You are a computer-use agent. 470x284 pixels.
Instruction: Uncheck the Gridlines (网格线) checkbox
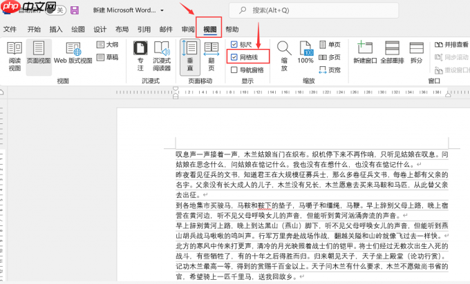click(234, 57)
